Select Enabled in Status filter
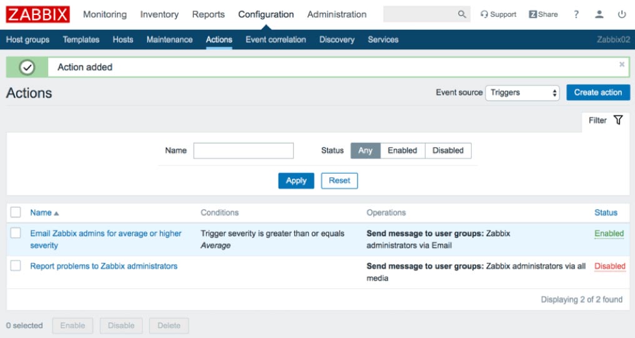The image size is (635, 338). pyautogui.click(x=402, y=151)
